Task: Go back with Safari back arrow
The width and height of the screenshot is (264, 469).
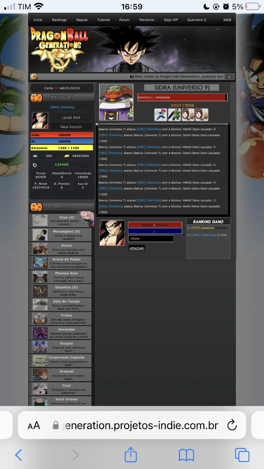Action: 19,455
